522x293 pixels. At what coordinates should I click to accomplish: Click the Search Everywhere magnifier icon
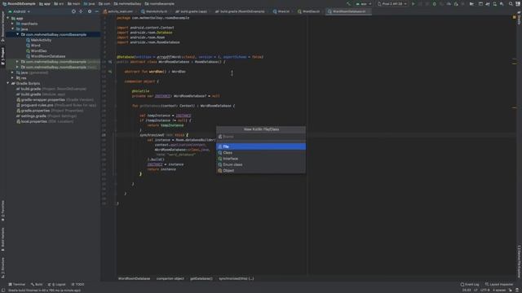coord(511,3)
